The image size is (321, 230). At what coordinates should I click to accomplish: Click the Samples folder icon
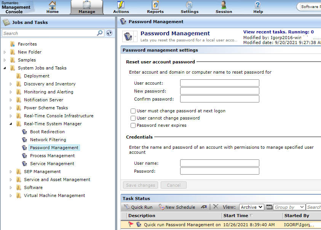(x=13, y=60)
